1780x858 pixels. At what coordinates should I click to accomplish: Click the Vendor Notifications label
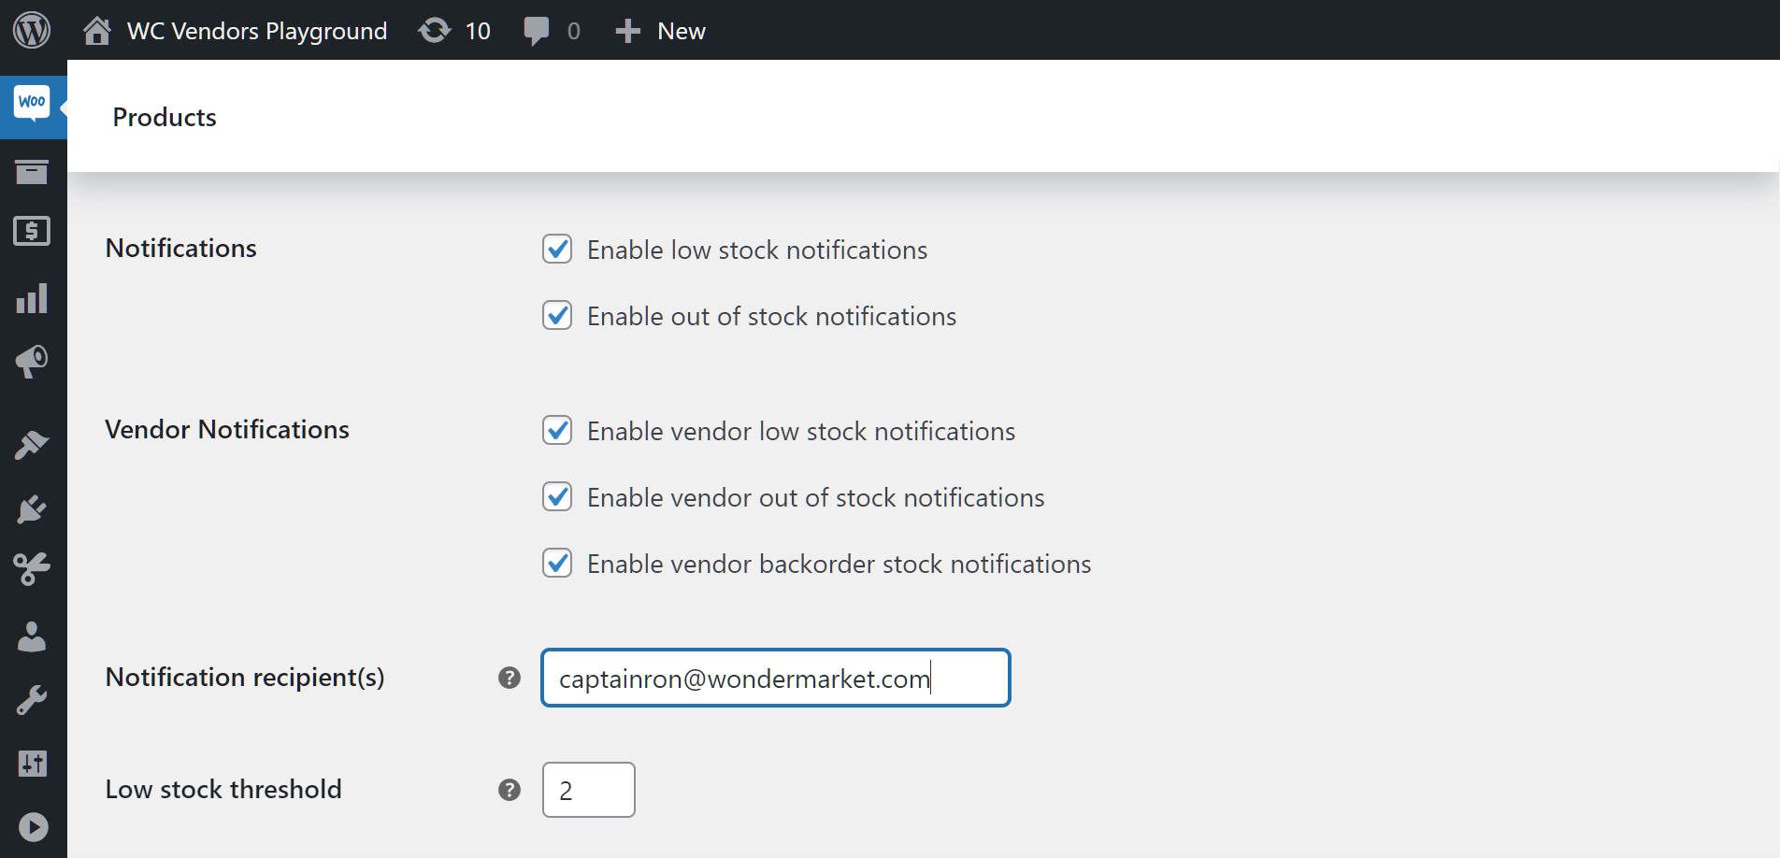tap(227, 429)
